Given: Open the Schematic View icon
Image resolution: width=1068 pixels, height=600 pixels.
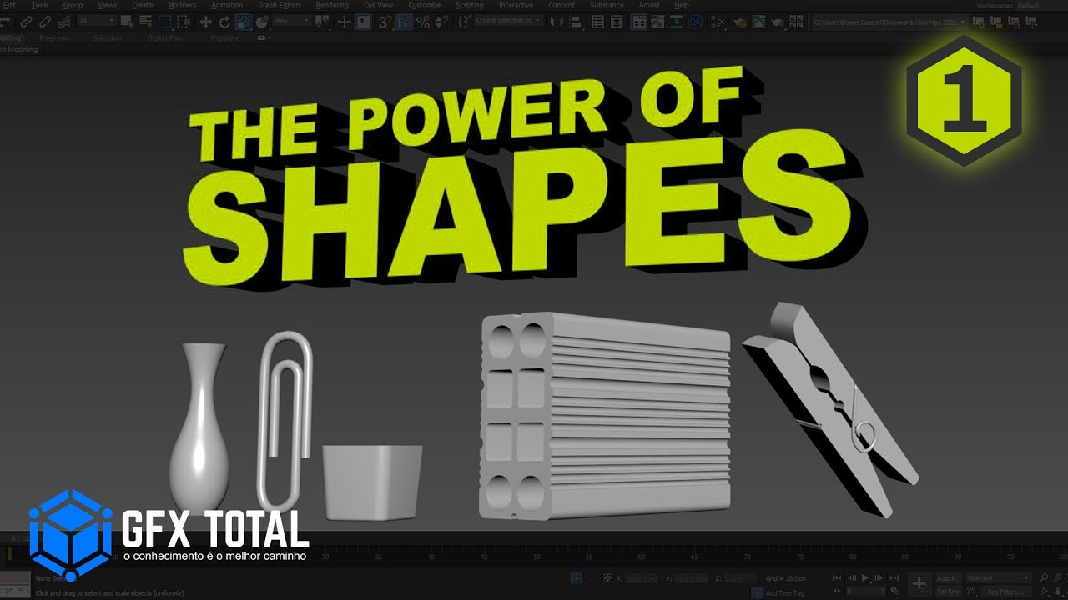Looking at the screenshot, I should point(676,22).
